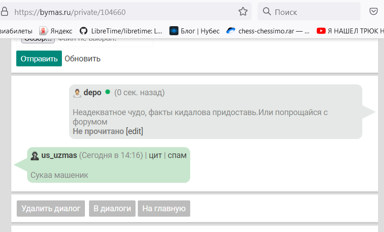This screenshot has width=384, height=232.
Task: Open depo user profile link
Action: 92,93
